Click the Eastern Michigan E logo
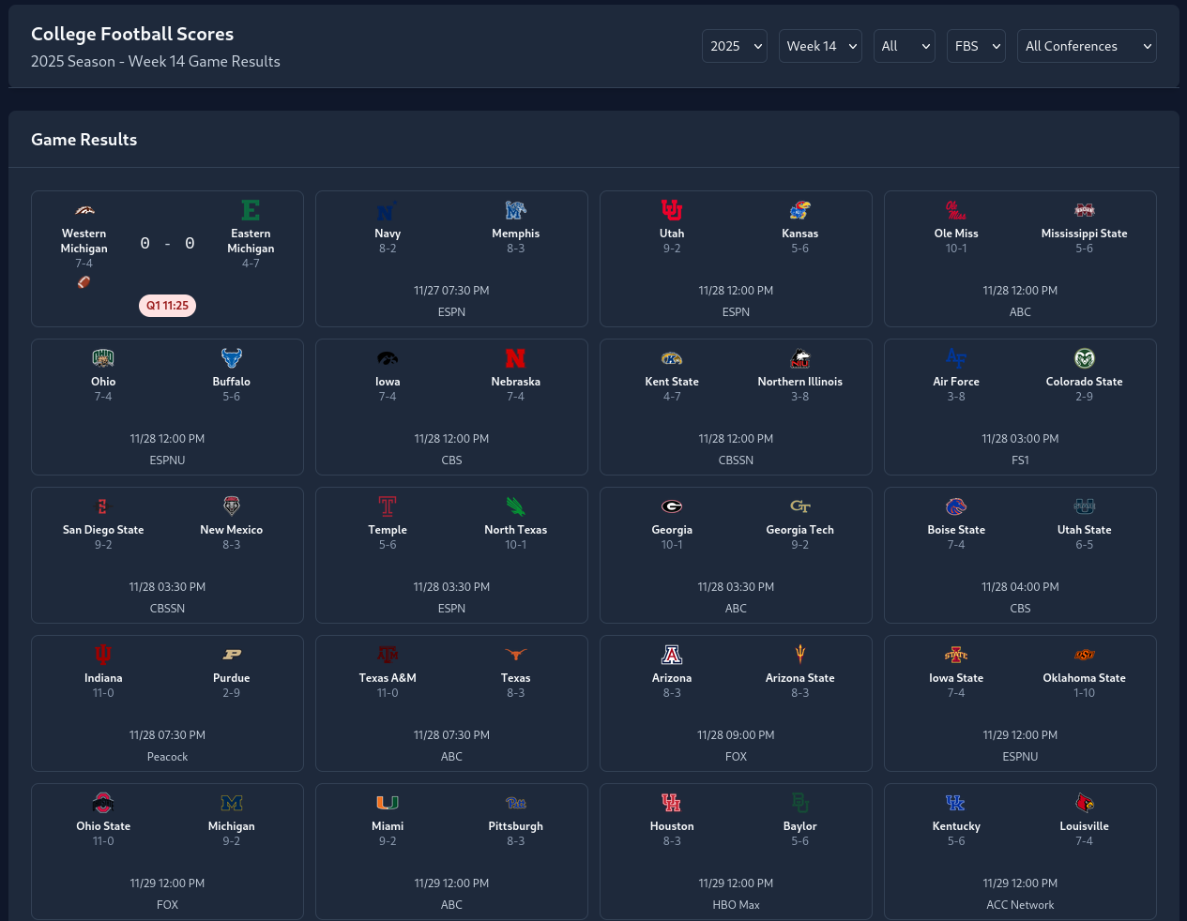The width and height of the screenshot is (1187, 921). [251, 210]
